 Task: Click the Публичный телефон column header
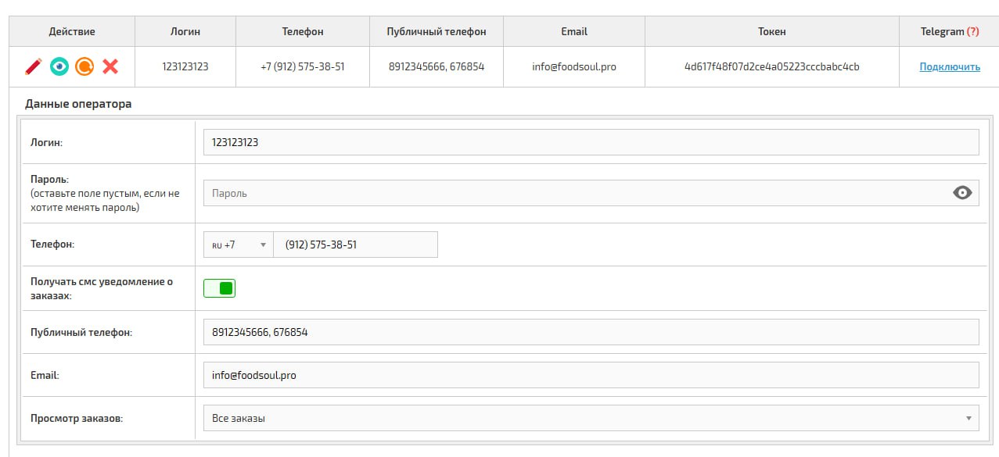tap(437, 31)
